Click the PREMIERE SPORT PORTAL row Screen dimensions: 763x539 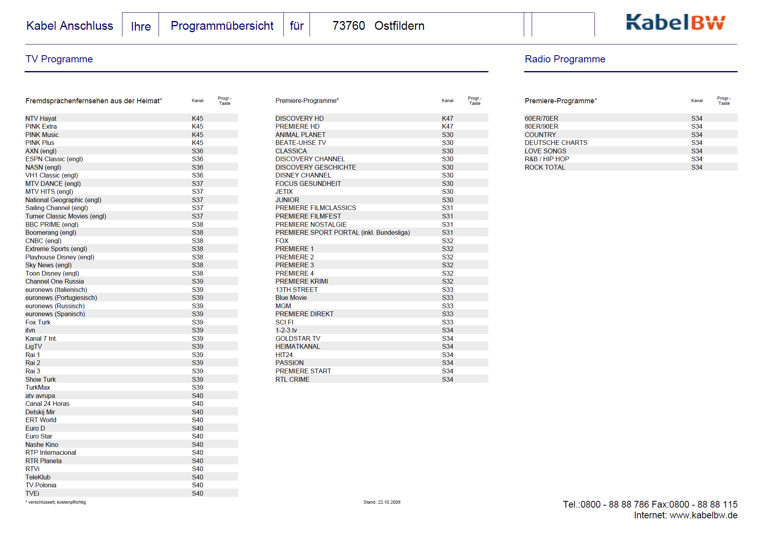click(342, 232)
